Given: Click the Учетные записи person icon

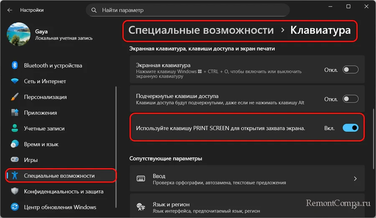Looking at the screenshot, I should (x=15, y=129).
